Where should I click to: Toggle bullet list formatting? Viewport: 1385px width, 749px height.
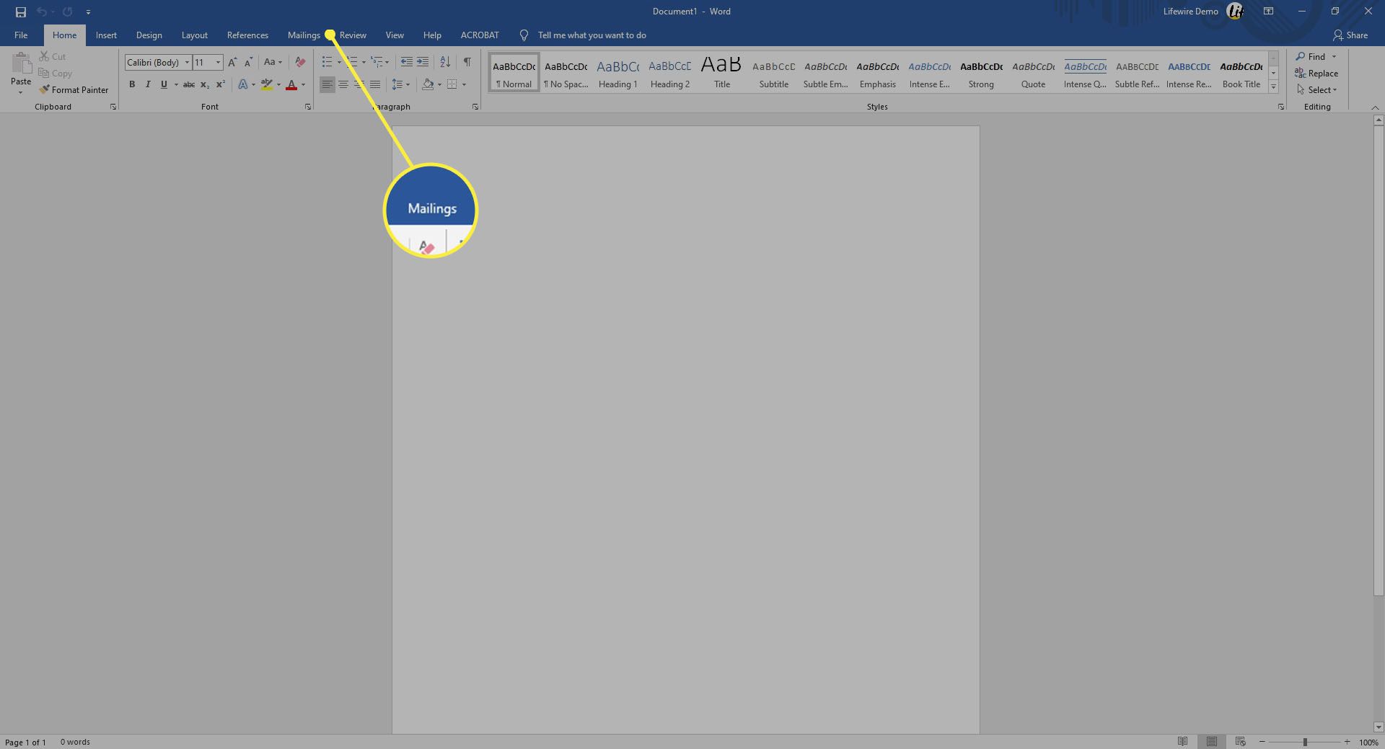click(327, 63)
